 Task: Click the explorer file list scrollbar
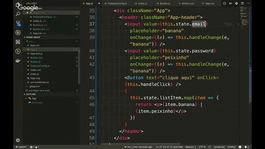point(79,67)
